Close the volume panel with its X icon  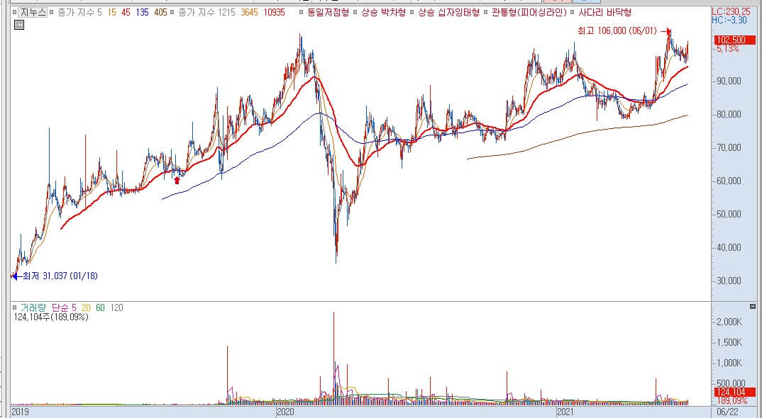pyautogui.click(x=752, y=307)
